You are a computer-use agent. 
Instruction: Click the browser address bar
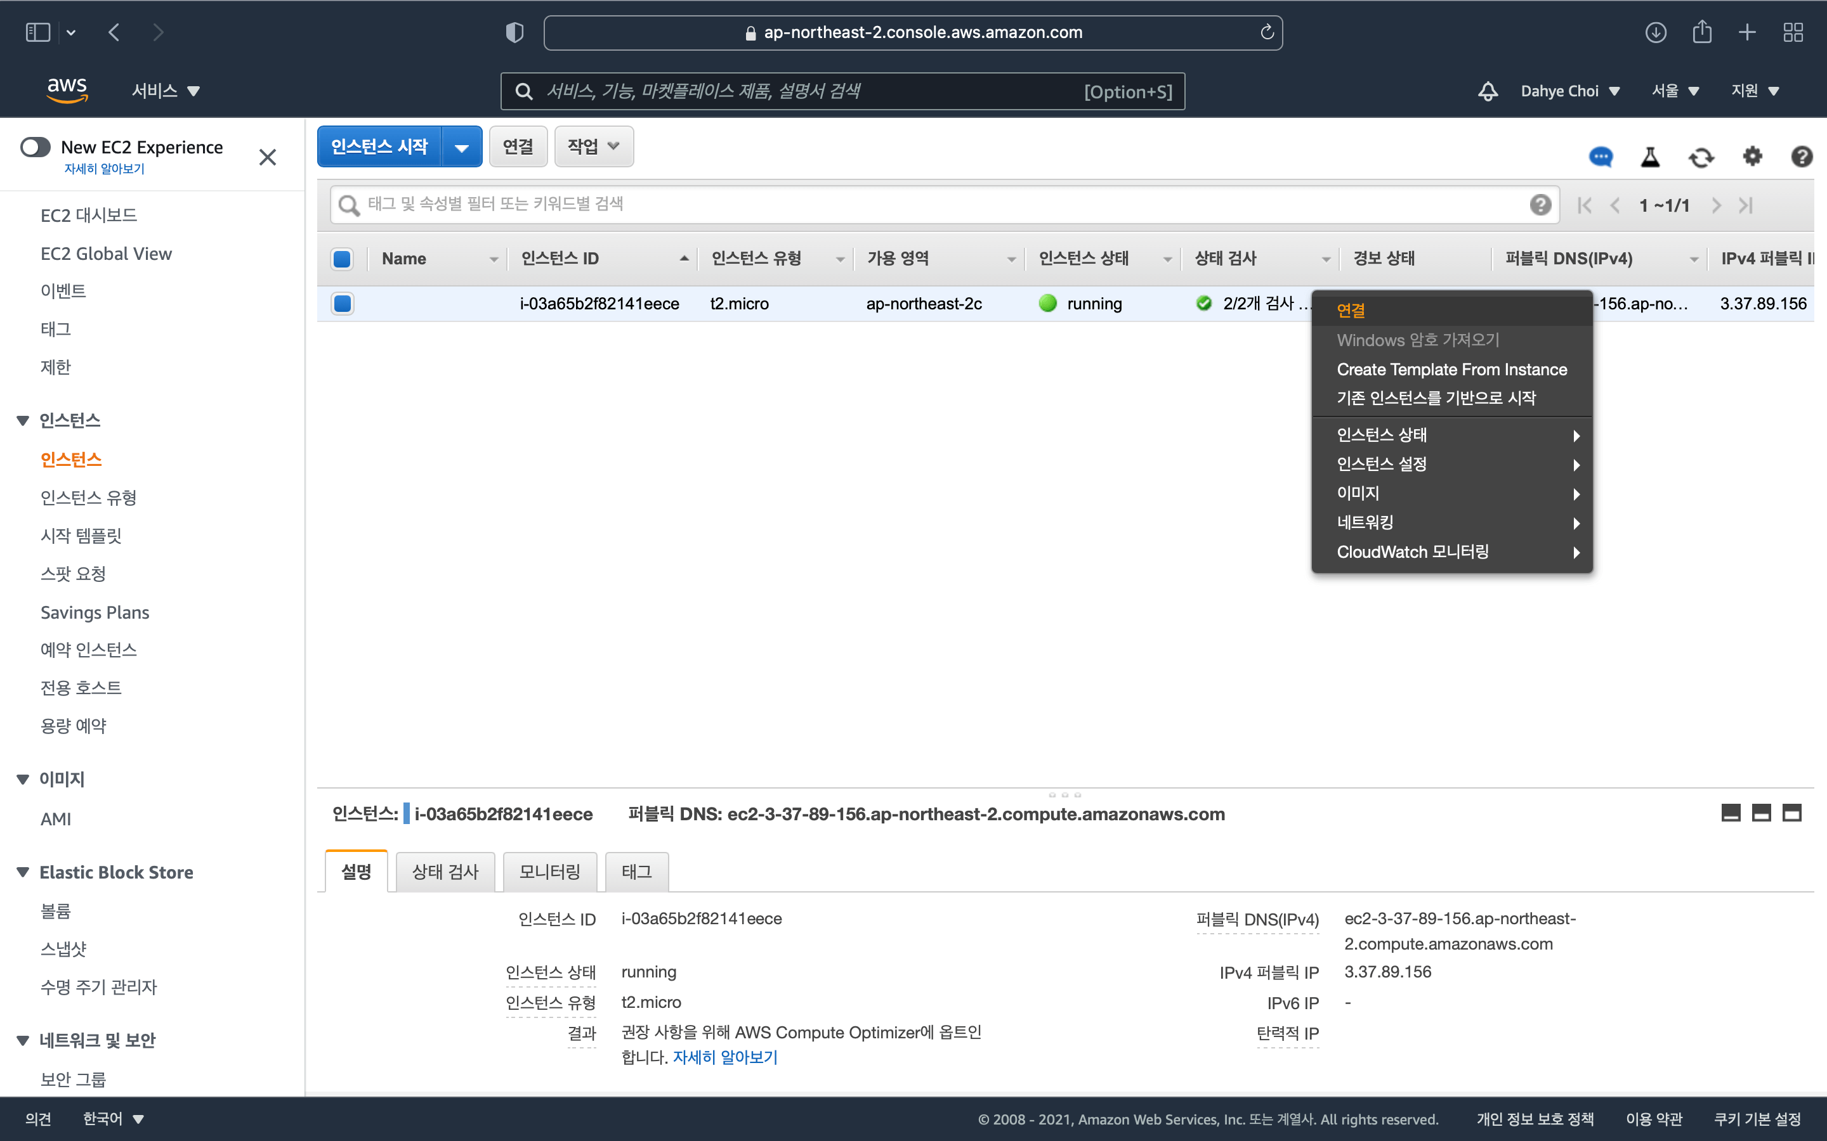tap(913, 32)
